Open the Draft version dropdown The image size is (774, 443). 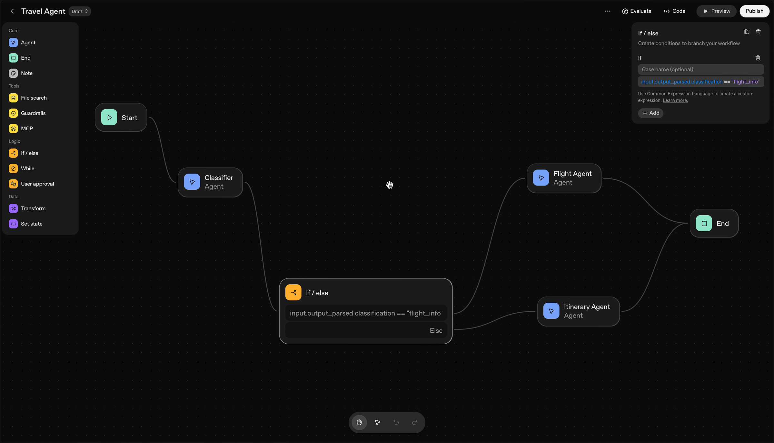click(x=79, y=11)
